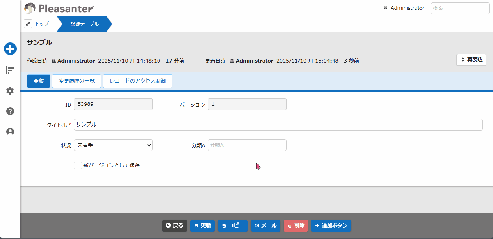This screenshot has height=239, width=493.
Task: Enable 新バージョンとして保存 checkbox
Action: click(78, 165)
